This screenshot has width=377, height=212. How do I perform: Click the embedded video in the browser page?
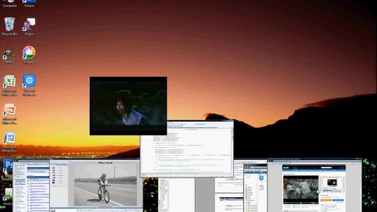(x=300, y=190)
